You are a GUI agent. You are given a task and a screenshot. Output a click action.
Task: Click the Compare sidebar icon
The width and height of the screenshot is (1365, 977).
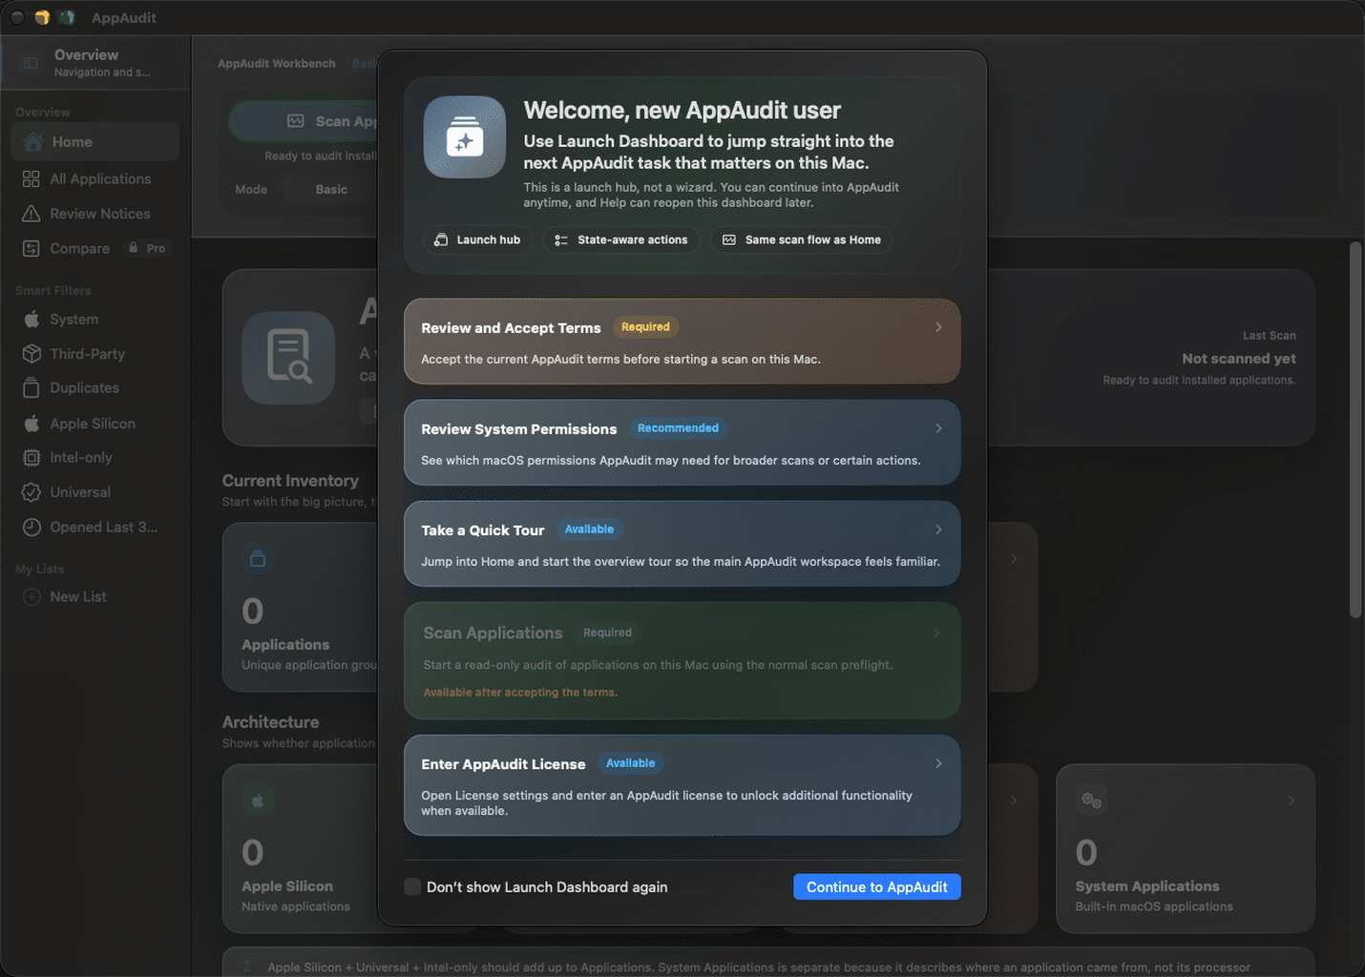tap(31, 249)
